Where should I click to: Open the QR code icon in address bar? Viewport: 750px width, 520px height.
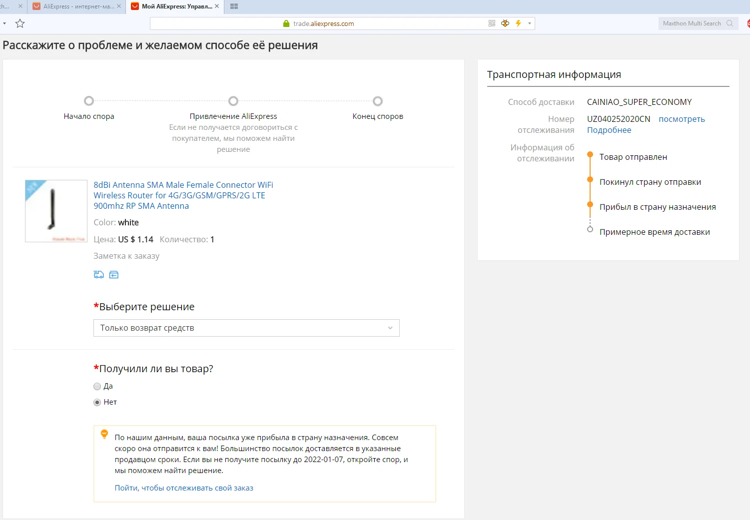[492, 23]
